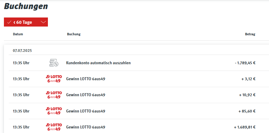Click the - 1.789,45 € payout amount
269x133 pixels.
(x=245, y=63)
